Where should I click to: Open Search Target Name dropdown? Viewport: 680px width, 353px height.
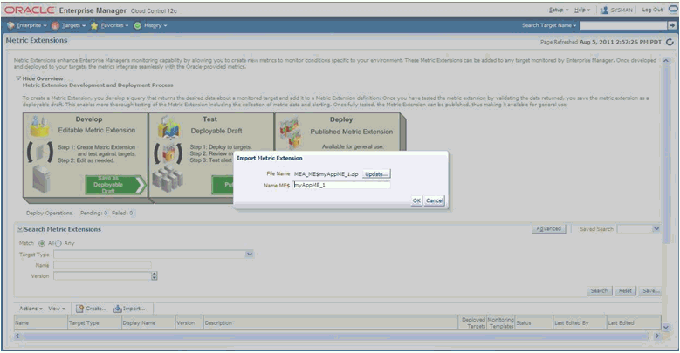[x=549, y=25]
